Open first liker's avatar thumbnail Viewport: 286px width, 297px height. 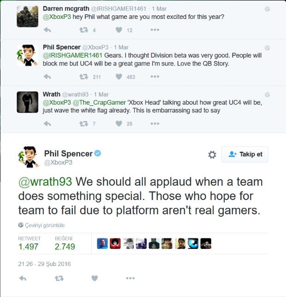click(x=102, y=243)
